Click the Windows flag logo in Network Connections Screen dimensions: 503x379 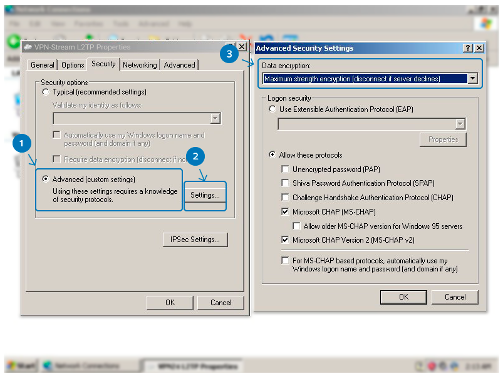point(485,24)
